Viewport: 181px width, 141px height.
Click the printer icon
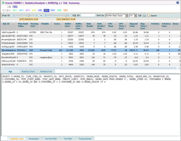(x=144, y=15)
